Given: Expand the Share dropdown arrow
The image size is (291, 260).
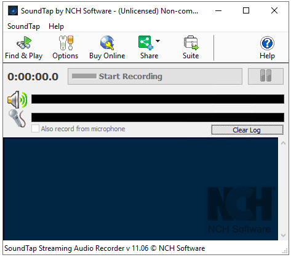Looking at the screenshot, I should coord(157,41).
